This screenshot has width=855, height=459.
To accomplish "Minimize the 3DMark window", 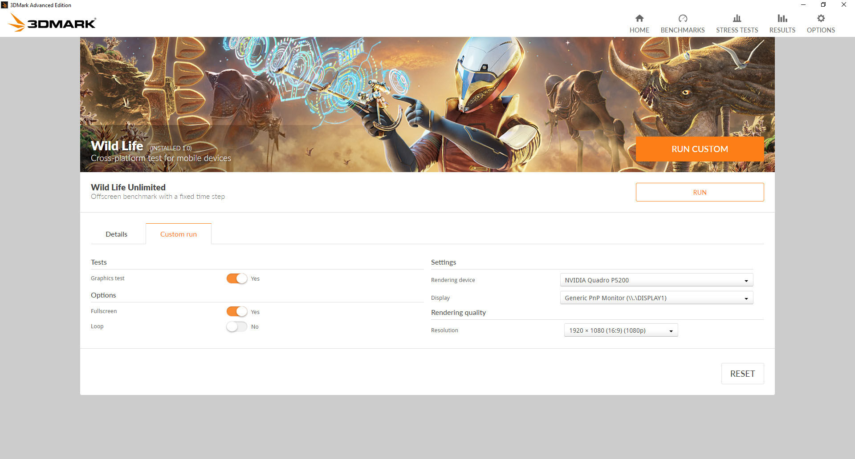I will point(803,5).
